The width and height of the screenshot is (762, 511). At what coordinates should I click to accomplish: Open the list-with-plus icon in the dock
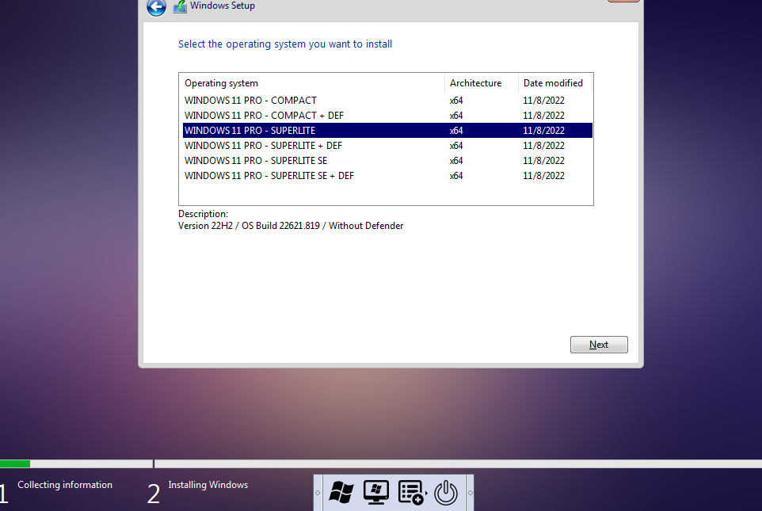[410, 493]
